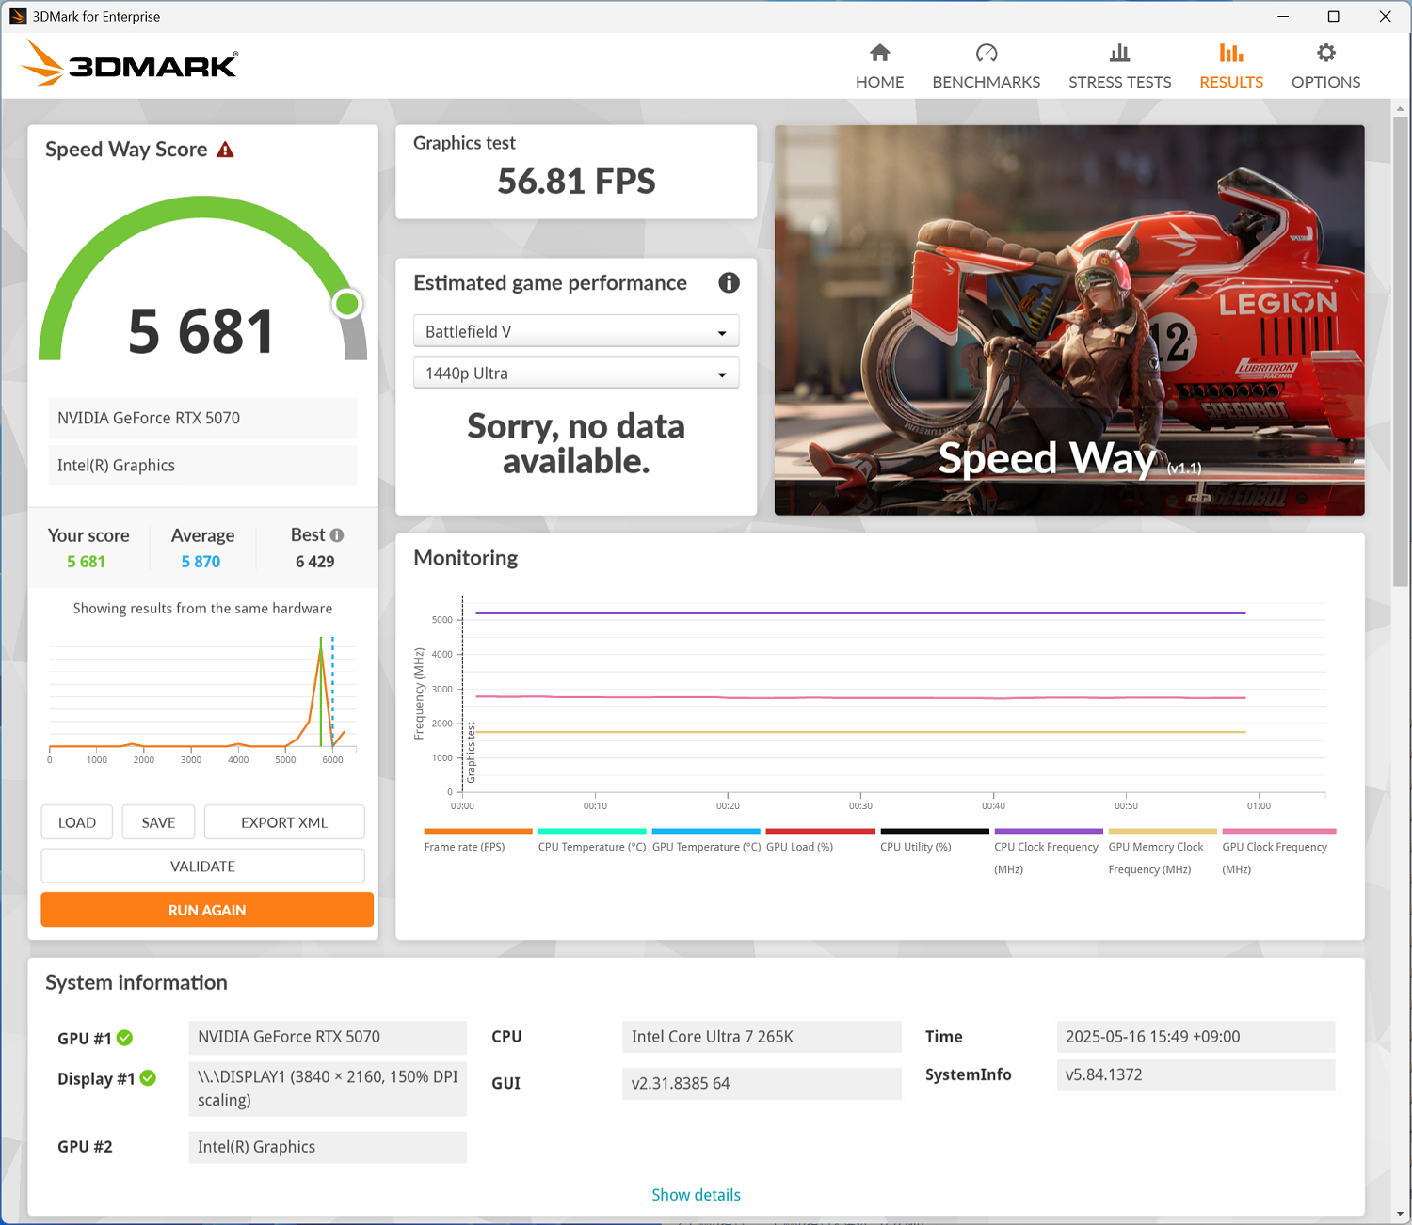Click the green check icon beside GPU #1
This screenshot has width=1412, height=1225.
coord(124,1038)
